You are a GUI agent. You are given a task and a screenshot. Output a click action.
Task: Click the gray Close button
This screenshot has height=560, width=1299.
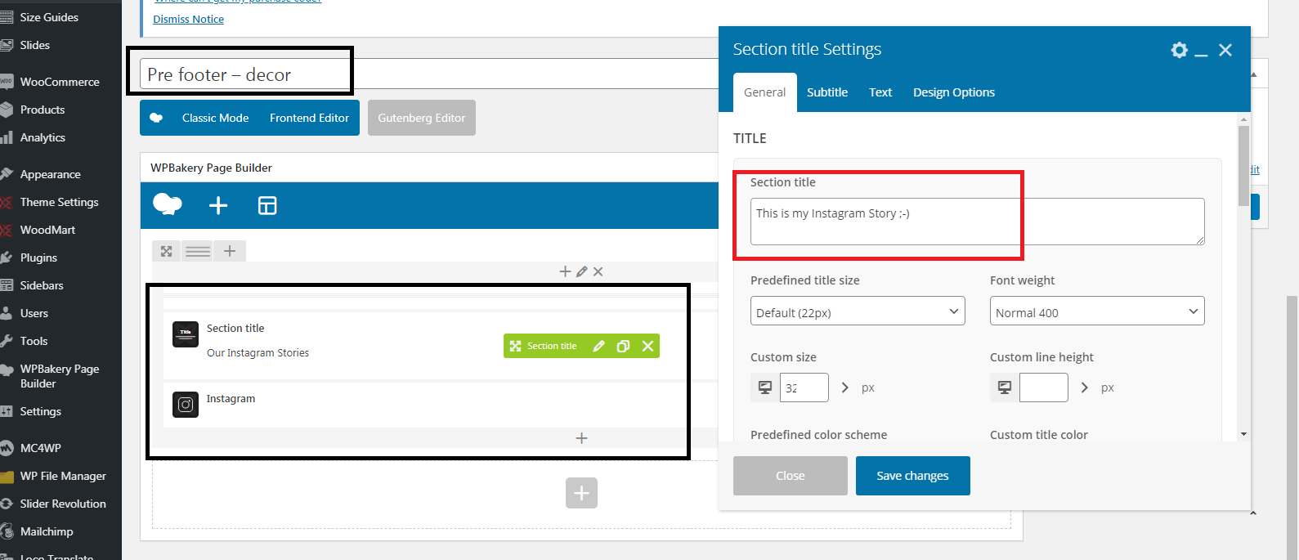[x=790, y=476]
